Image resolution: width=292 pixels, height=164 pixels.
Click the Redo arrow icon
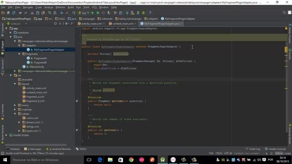point(26,13)
